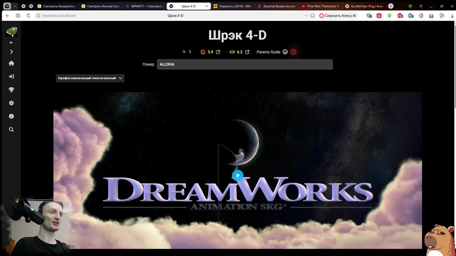Click the Шрэк 4-D page title heading
456x256 pixels.
pos(237,35)
